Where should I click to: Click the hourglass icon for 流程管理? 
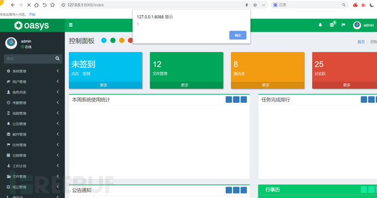(8, 113)
